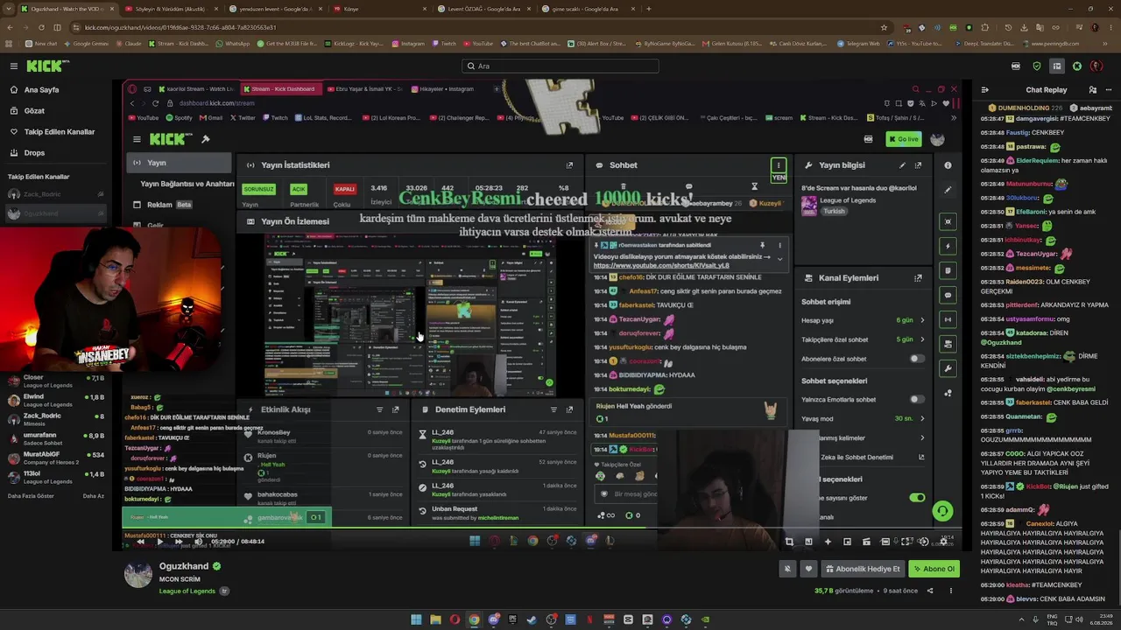
Task: Focus the Ara search field
Action: coord(560,66)
